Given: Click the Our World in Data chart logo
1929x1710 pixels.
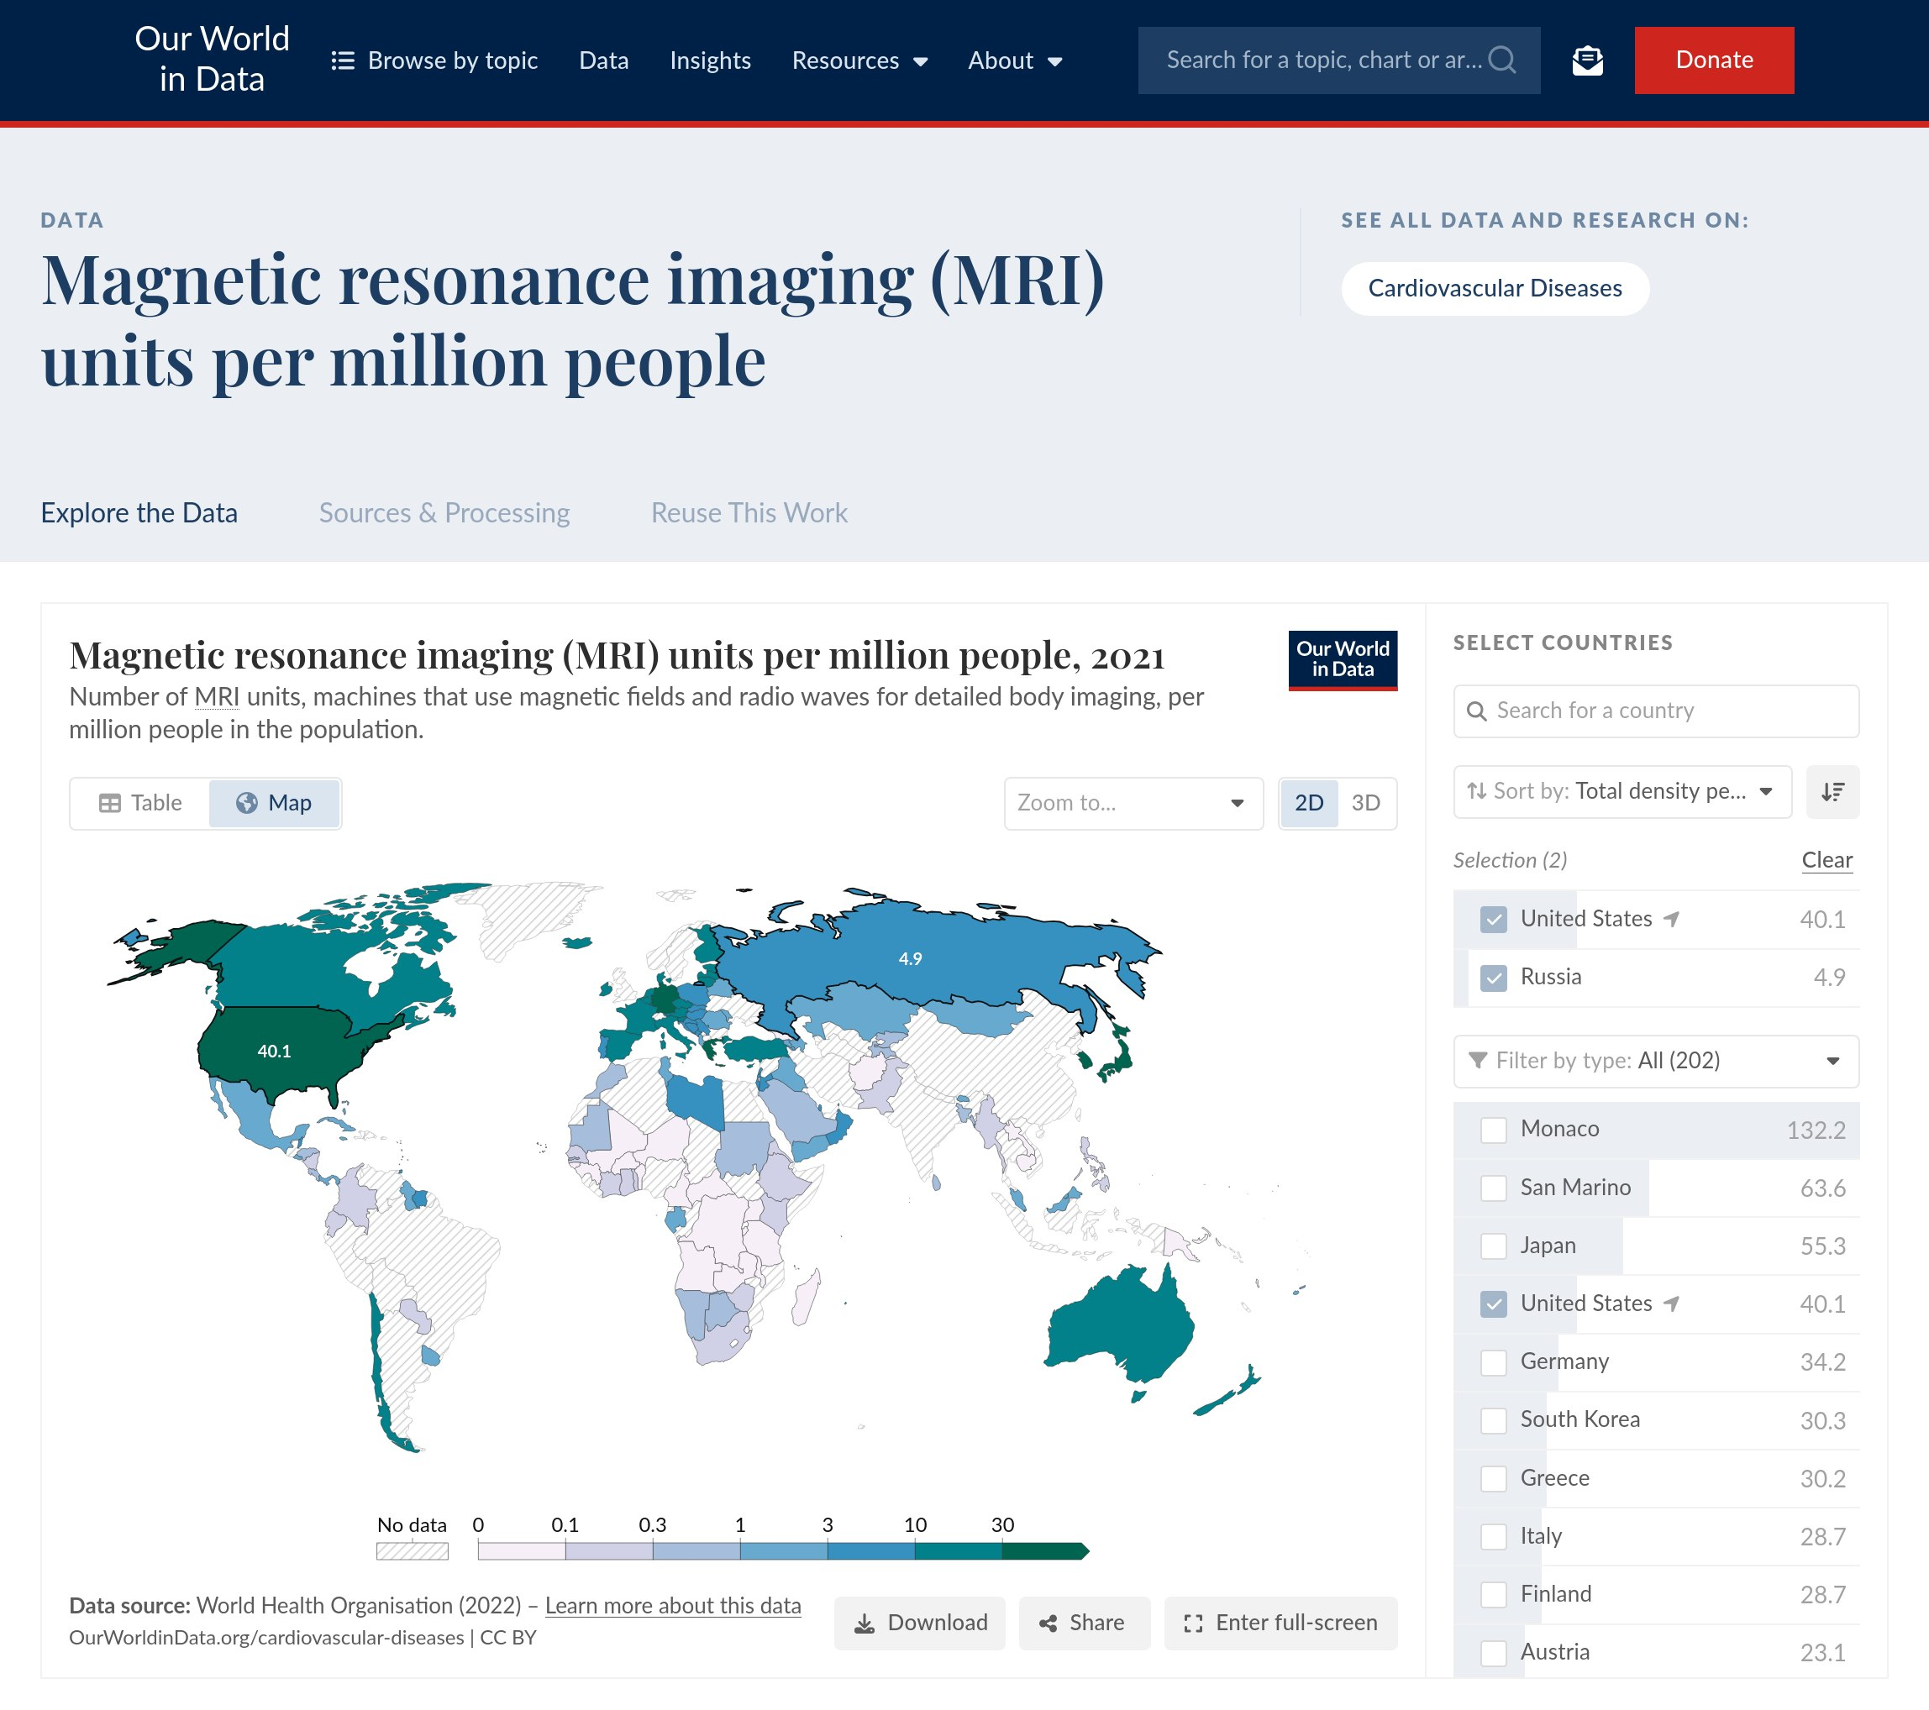Looking at the screenshot, I should coord(1342,659).
